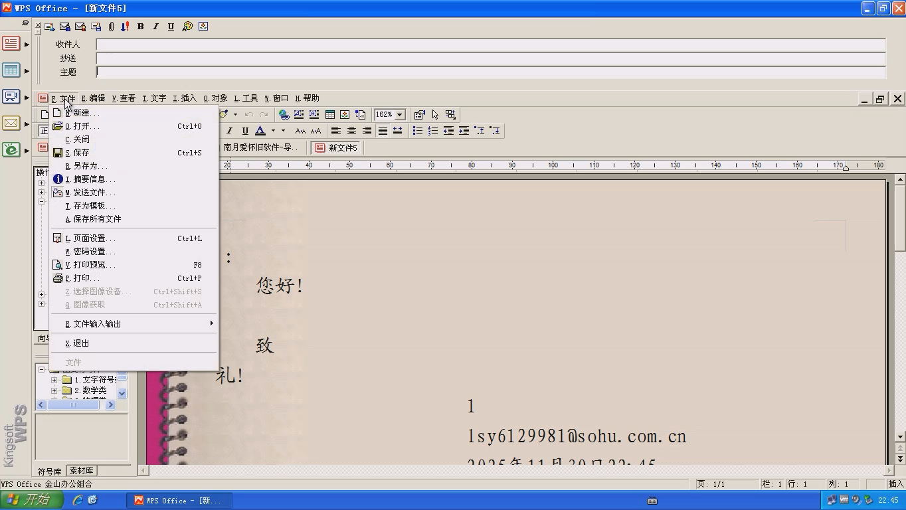Screen dimensions: 906x510
Task: Expand the 文件输入输出 submenu
Action: click(x=134, y=324)
